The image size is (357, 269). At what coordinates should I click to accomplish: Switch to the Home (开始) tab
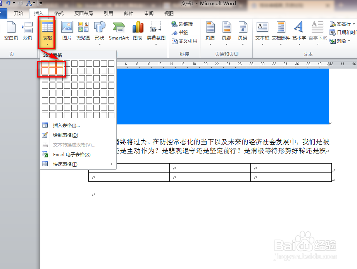click(19, 14)
